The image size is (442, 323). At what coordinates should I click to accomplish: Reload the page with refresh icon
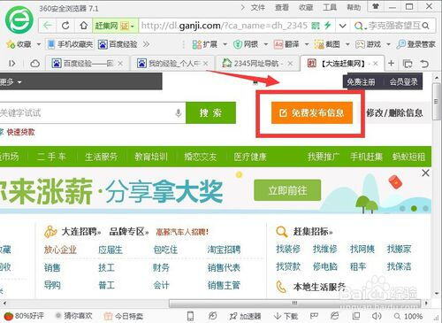click(65, 26)
